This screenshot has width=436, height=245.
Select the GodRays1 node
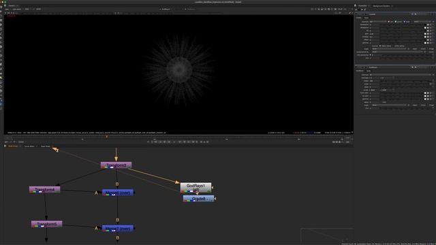tap(196, 188)
